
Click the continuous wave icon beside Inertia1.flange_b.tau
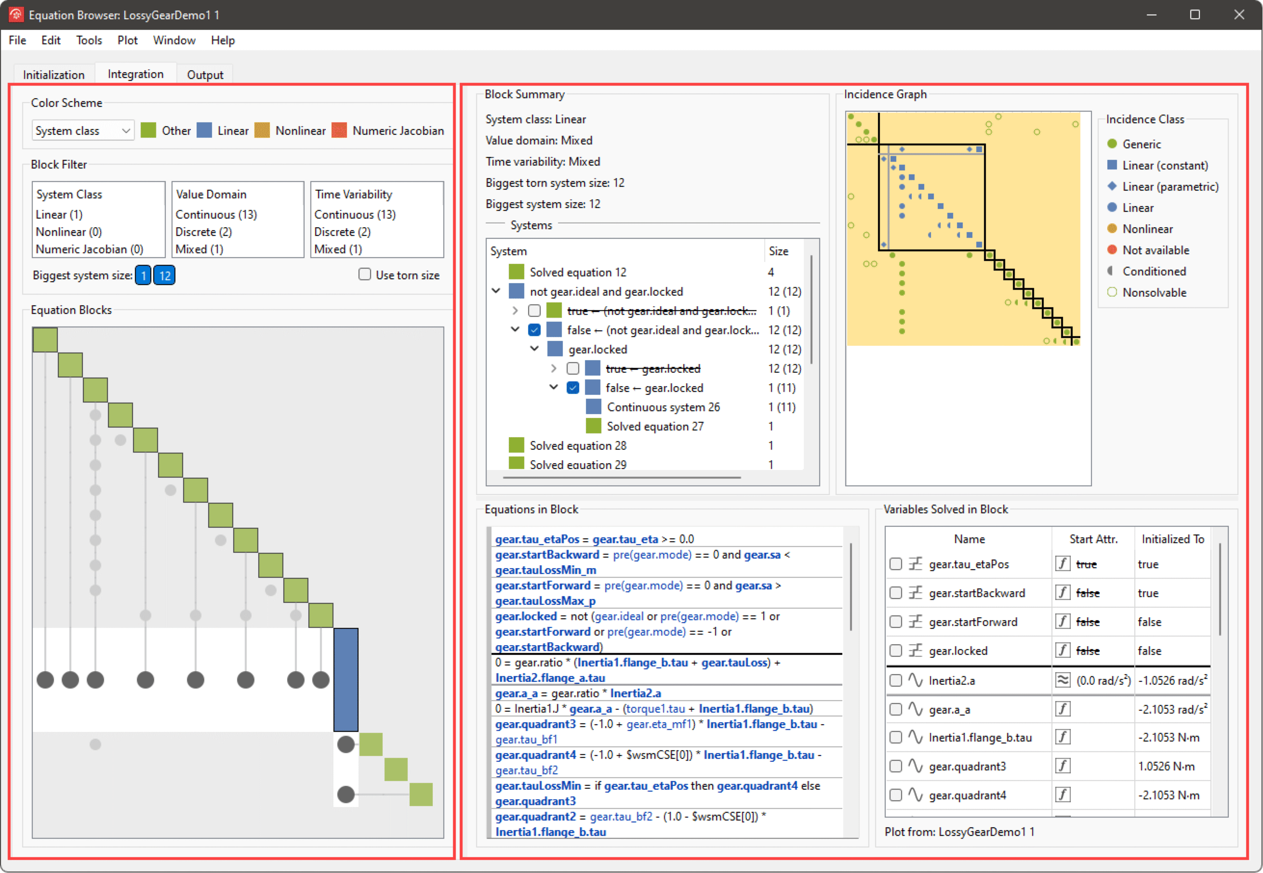point(916,737)
